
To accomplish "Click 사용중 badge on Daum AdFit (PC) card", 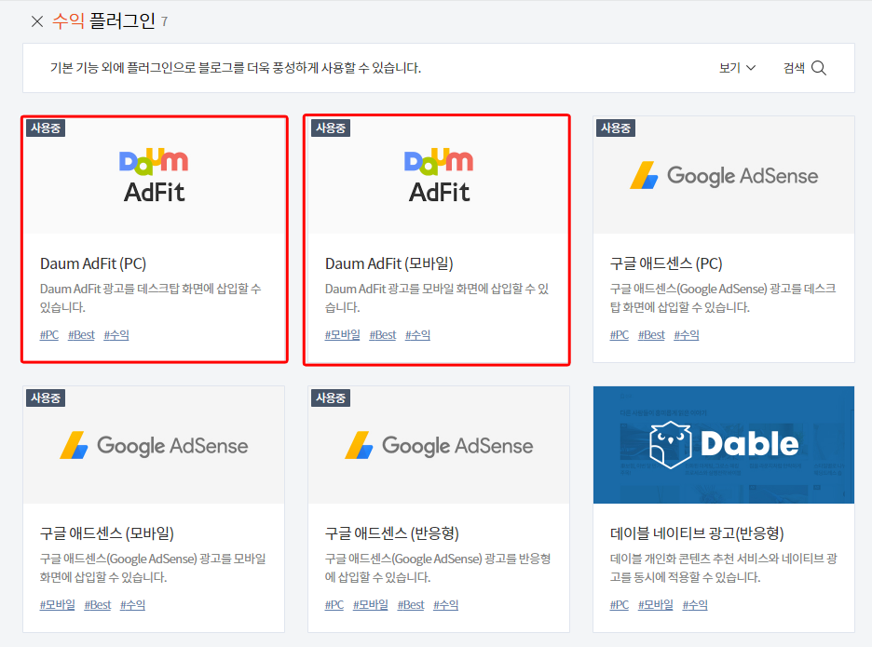I will coord(46,128).
